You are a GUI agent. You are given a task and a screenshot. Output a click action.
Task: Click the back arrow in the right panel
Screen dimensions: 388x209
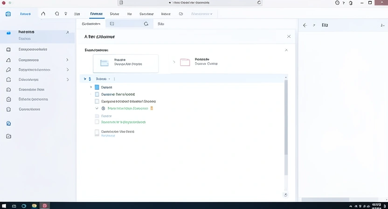[305, 25]
